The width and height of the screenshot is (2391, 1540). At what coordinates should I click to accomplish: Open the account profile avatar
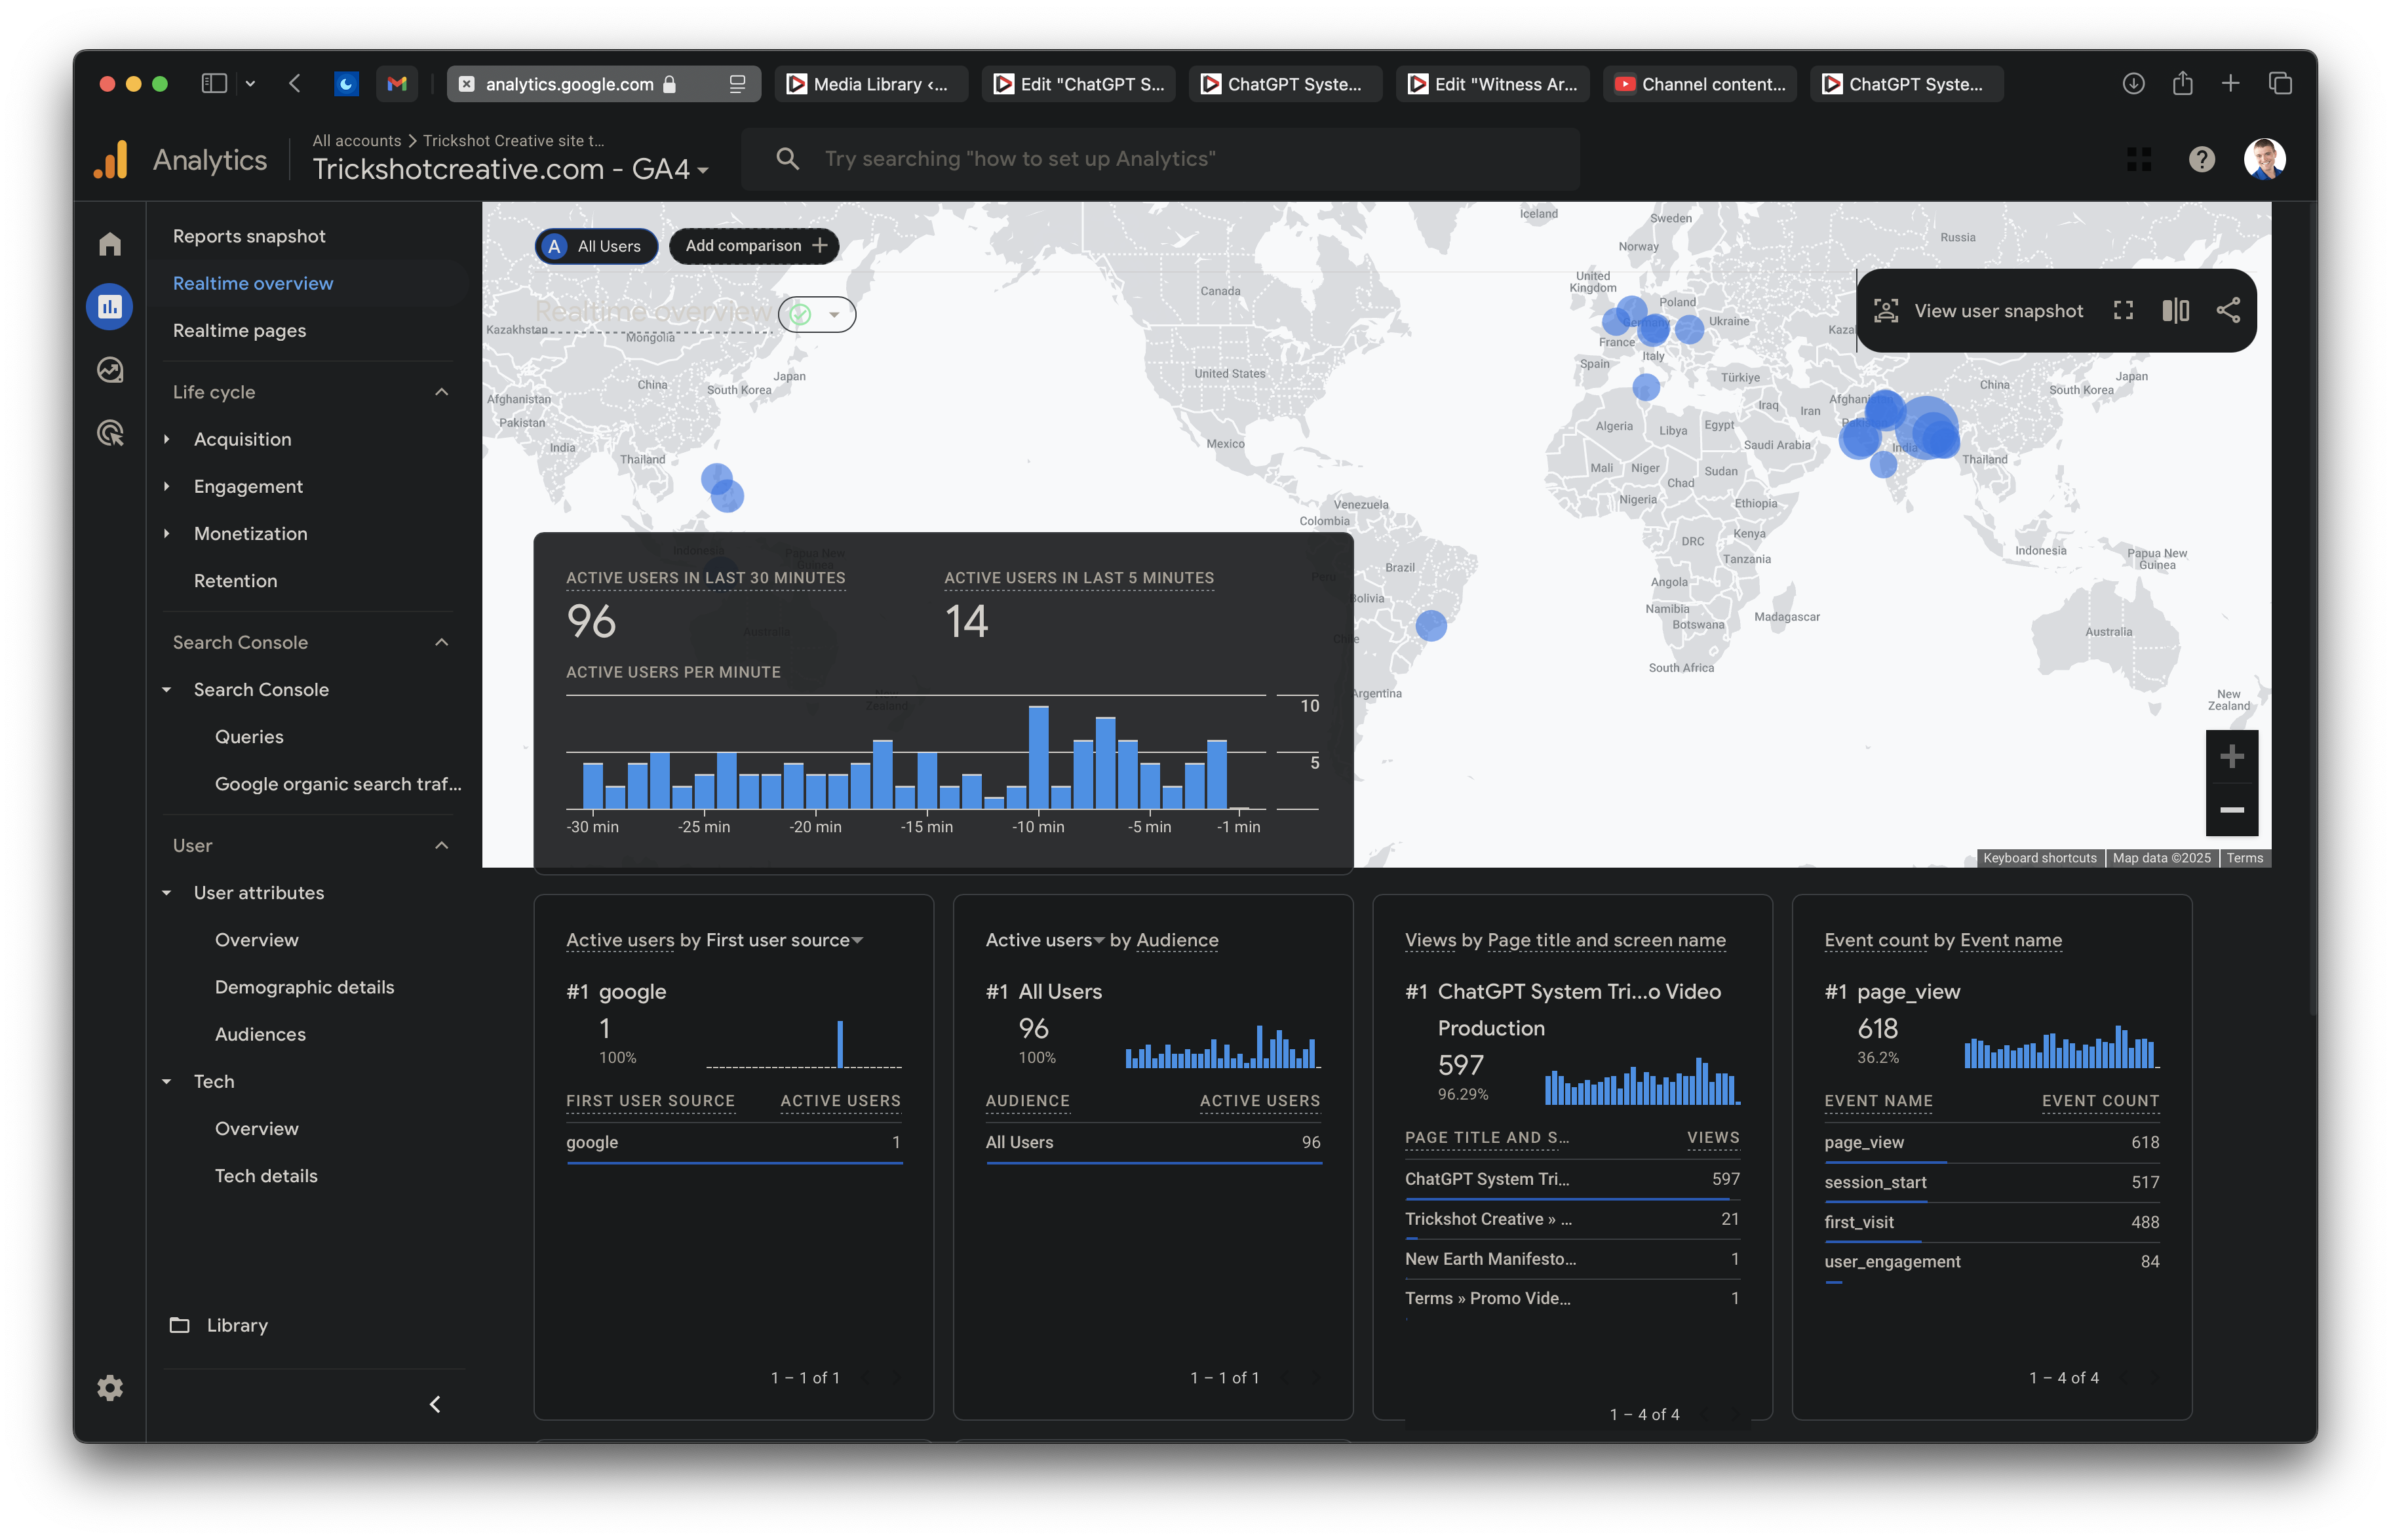click(x=2264, y=159)
